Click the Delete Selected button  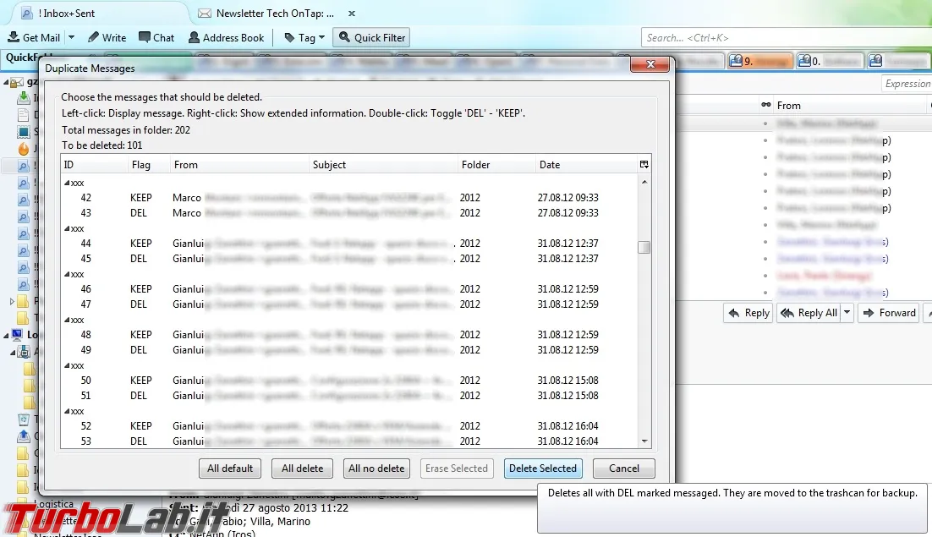click(543, 469)
